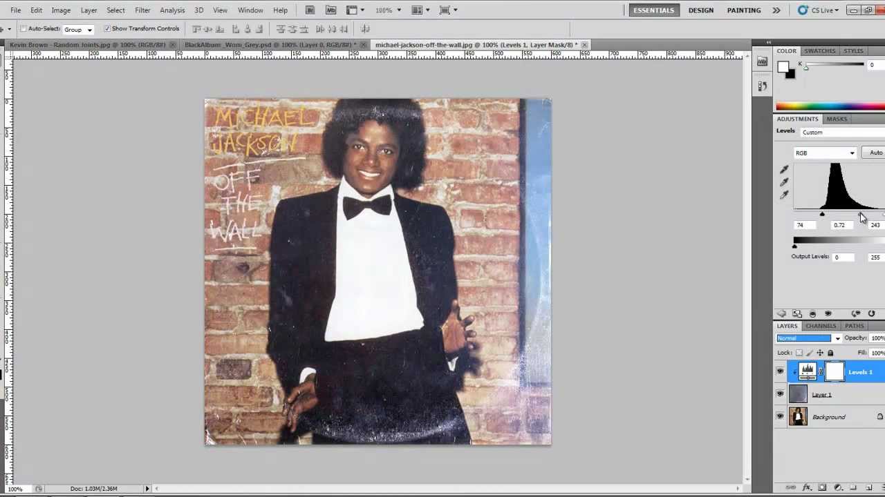
Task: Open the Arrange Documents dropdown
Action: [420, 10]
